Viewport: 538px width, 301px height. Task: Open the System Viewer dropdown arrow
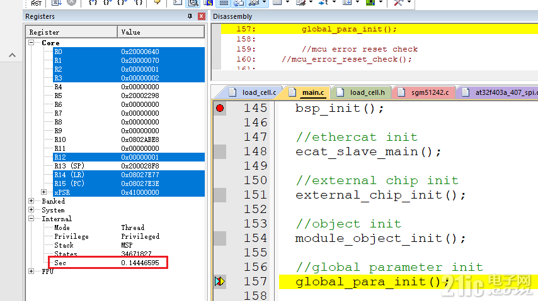click(x=381, y=2)
